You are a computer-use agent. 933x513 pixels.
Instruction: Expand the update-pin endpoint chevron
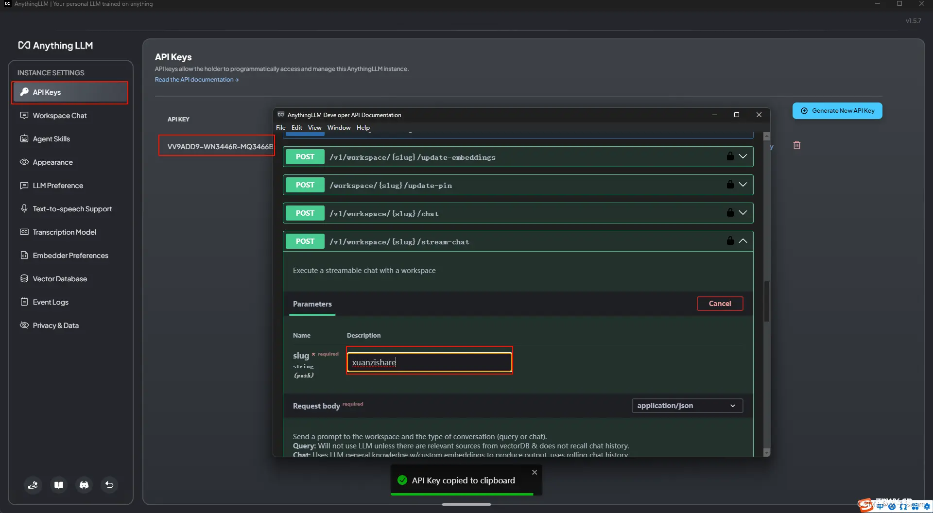743,185
